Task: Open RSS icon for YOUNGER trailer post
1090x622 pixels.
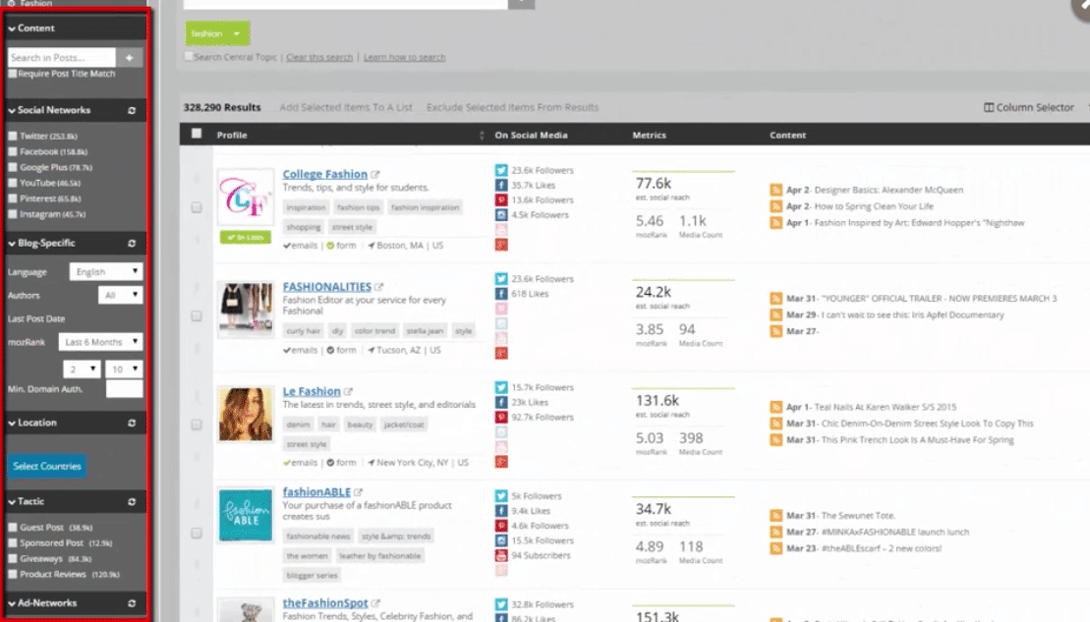Action: (775, 298)
